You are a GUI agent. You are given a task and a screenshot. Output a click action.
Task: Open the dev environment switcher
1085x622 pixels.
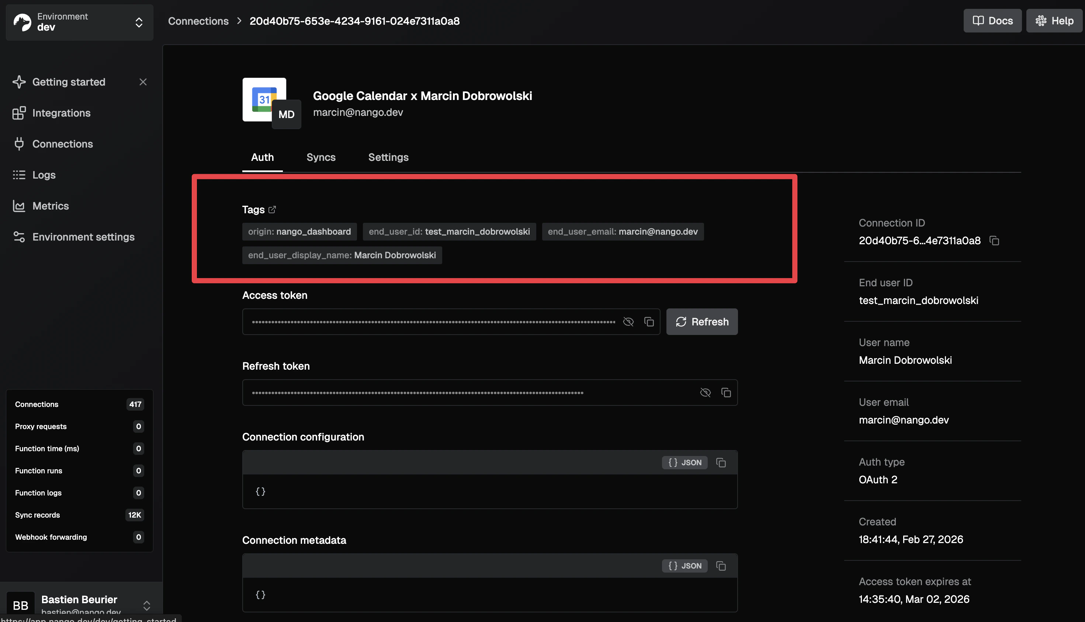[x=138, y=22]
